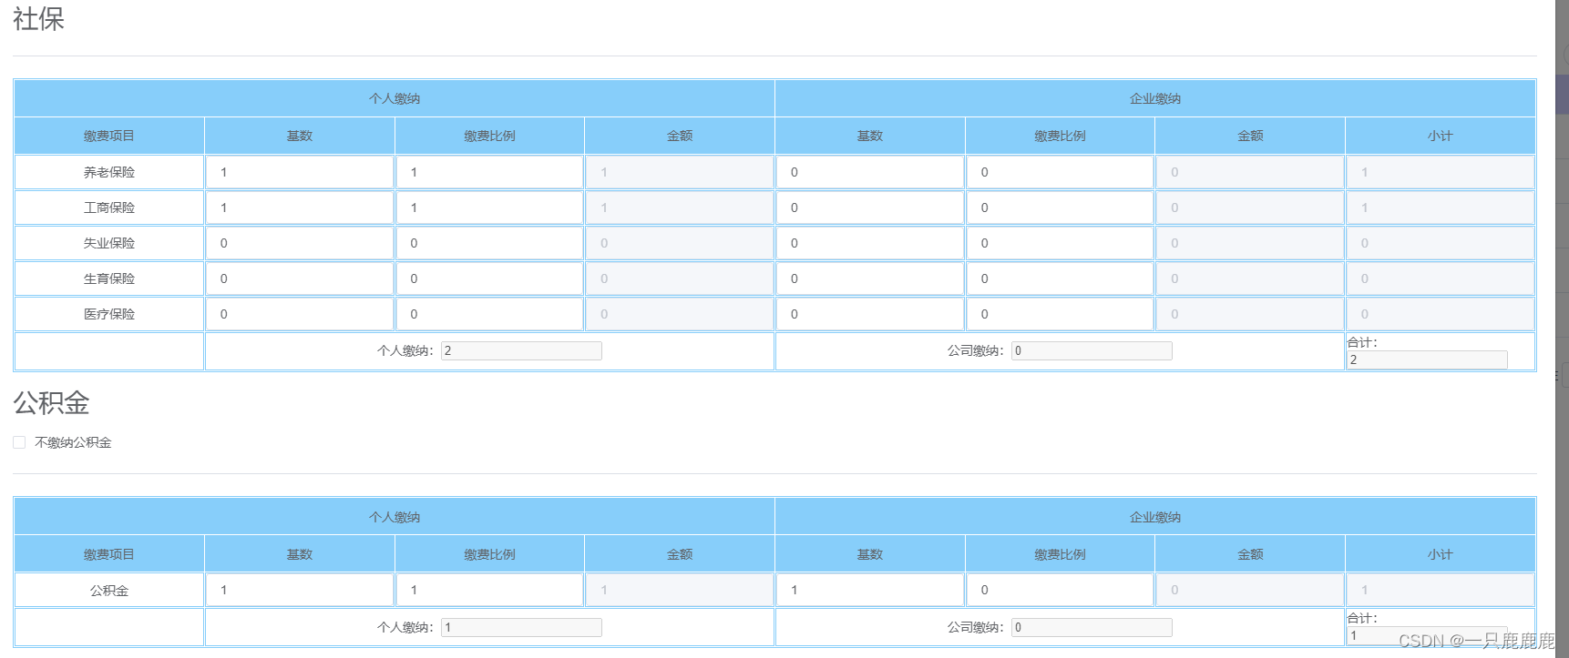Click 生育保险 enterprise 基数 input field
Image resolution: width=1569 pixels, height=658 pixels.
[870, 278]
